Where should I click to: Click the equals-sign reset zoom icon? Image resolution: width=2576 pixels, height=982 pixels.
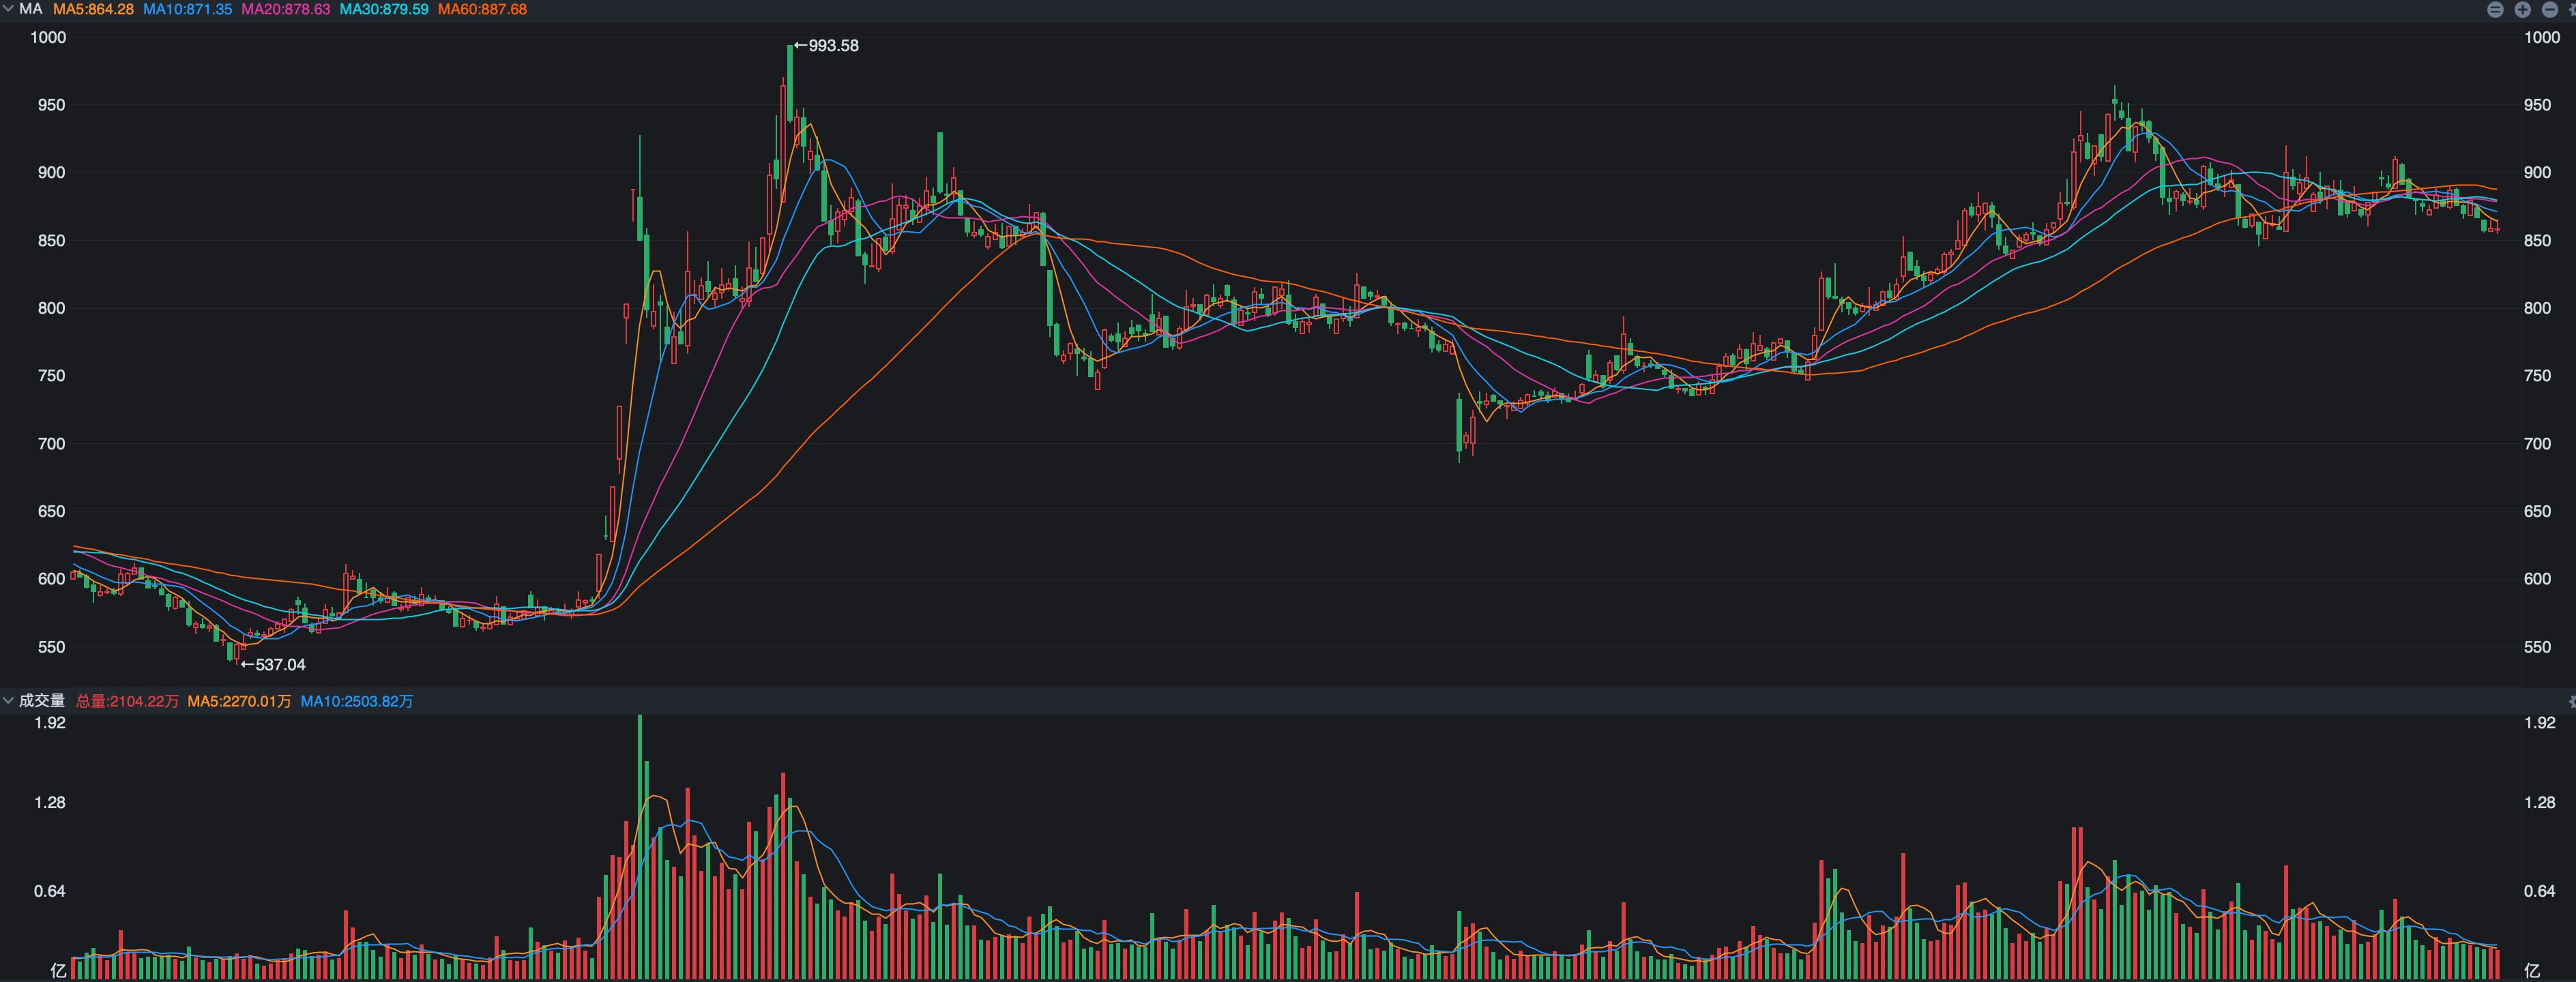2495,9
